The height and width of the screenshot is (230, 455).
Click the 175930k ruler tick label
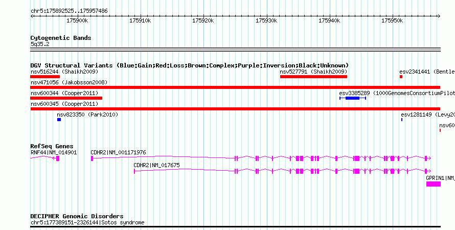pyautogui.click(x=266, y=21)
